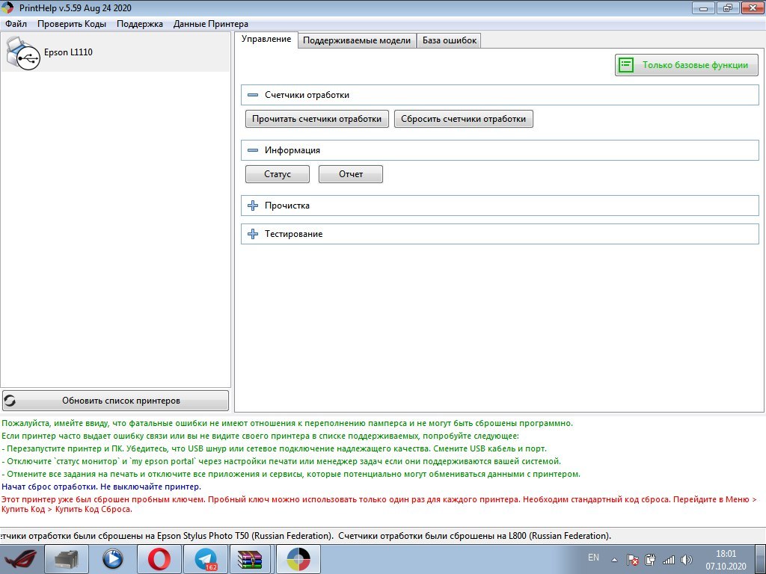Click the Отчет button
This screenshot has width=766, height=574.
[x=351, y=173]
